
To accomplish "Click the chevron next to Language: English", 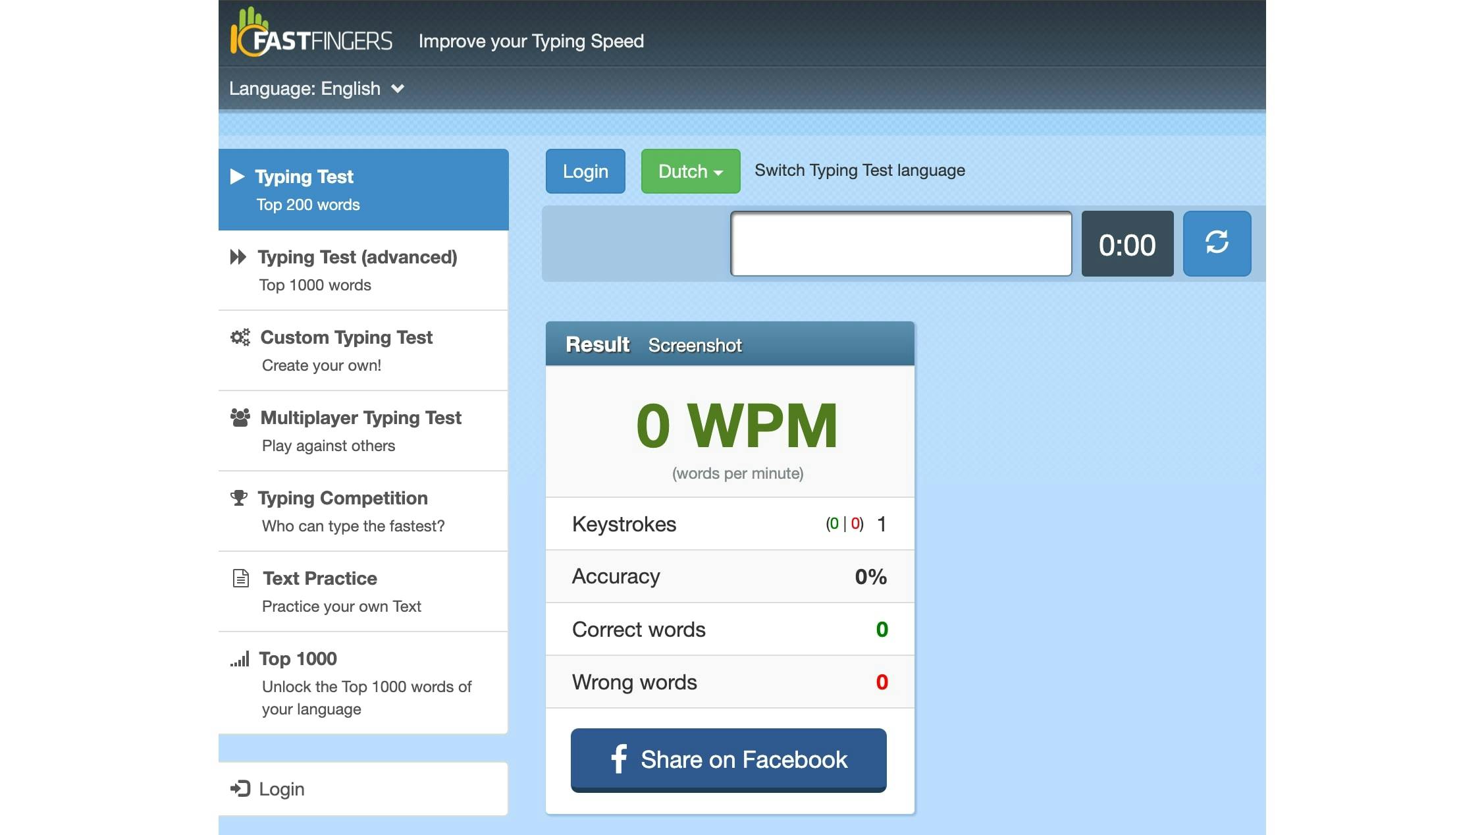I will tap(397, 88).
